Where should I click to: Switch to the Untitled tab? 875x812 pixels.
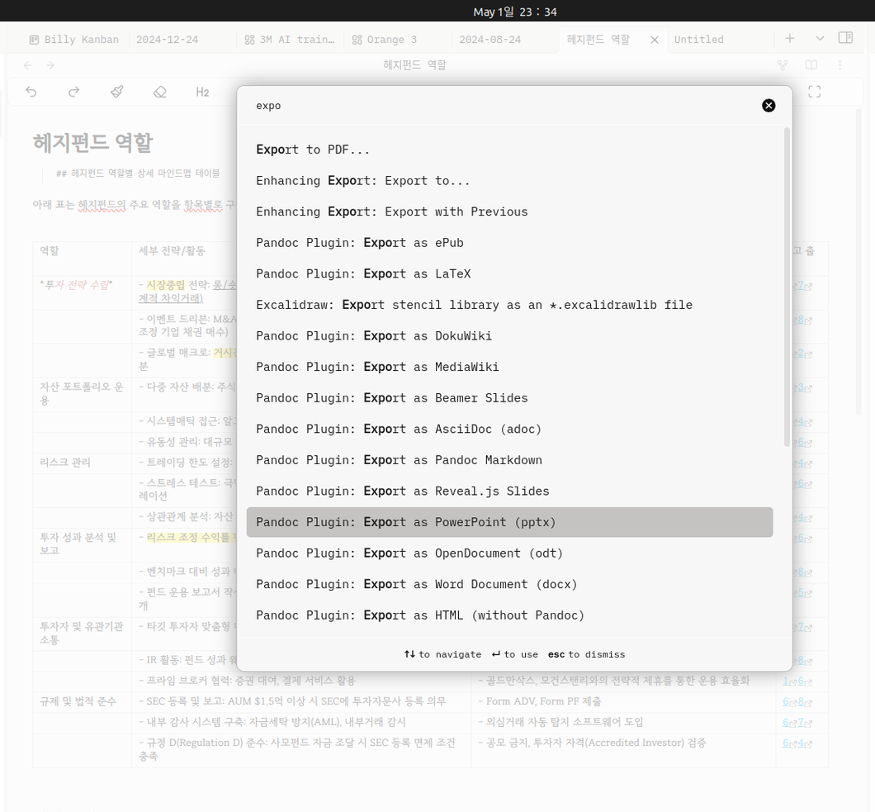698,40
